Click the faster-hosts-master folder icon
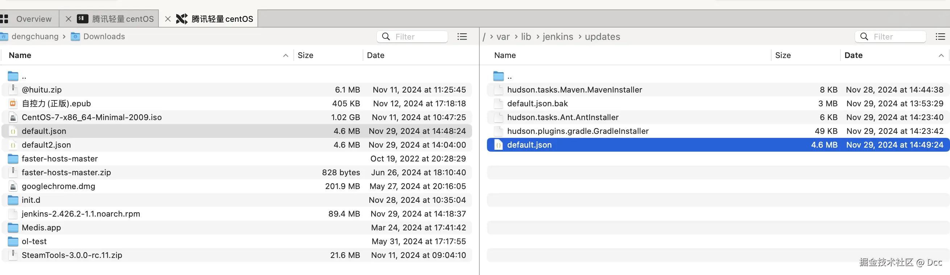The image size is (950, 275). pos(13,159)
